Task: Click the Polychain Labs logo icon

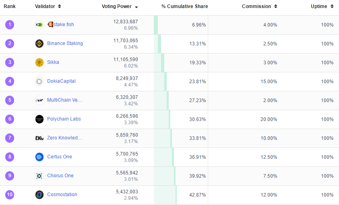Action: tap(39, 119)
